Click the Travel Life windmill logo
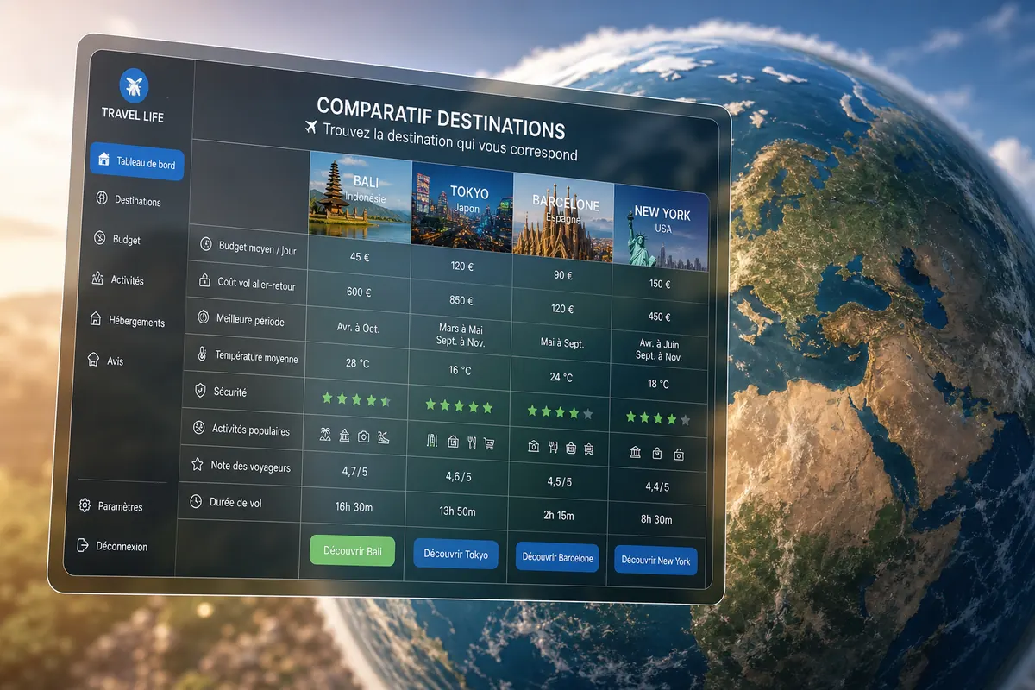Image resolution: width=1035 pixels, height=690 pixels. pos(133,84)
